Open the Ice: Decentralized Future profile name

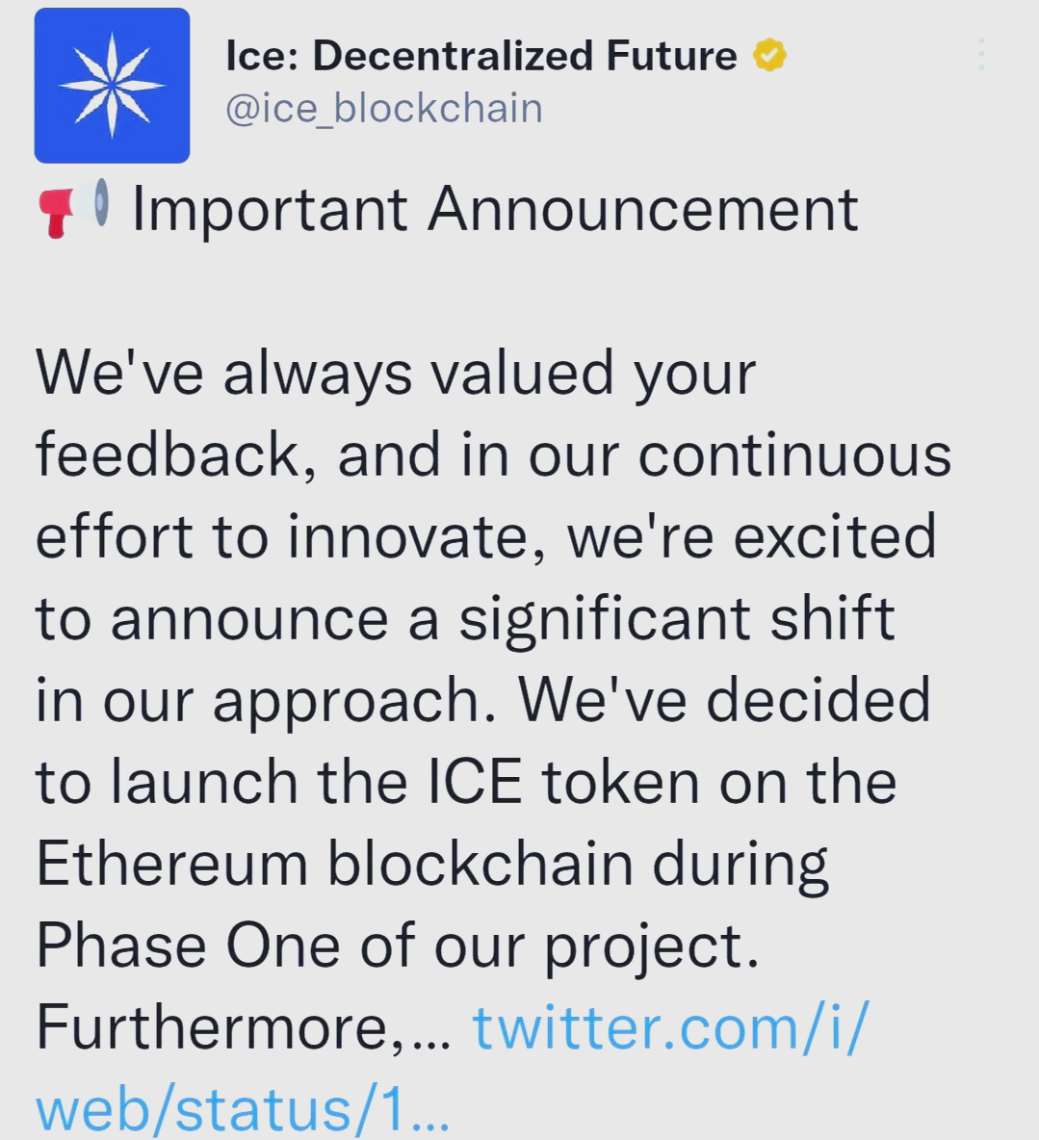point(481,56)
